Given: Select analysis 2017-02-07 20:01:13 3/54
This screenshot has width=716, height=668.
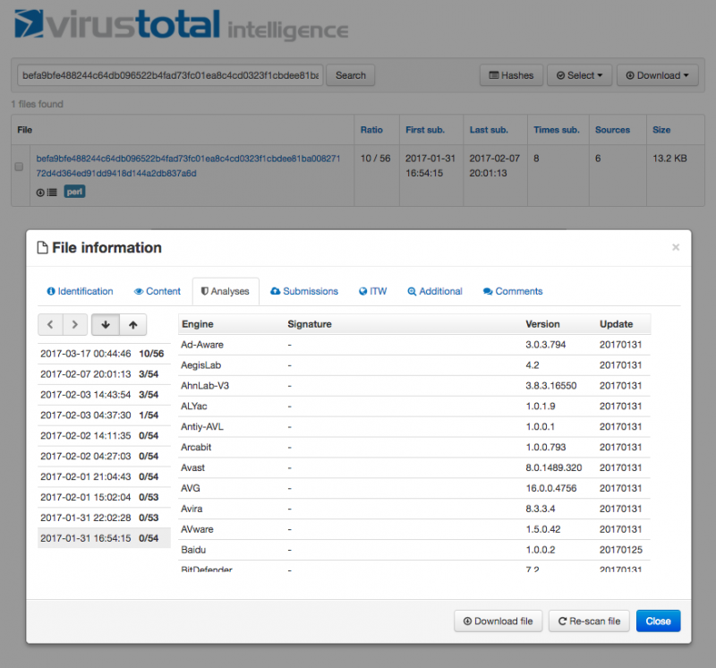Looking at the screenshot, I should coord(104,374).
